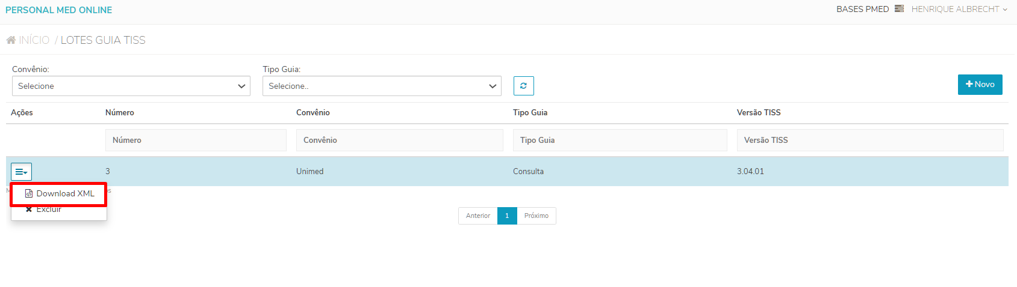Choose Download XML from the menu
The image size is (1017, 287).
tap(59, 193)
